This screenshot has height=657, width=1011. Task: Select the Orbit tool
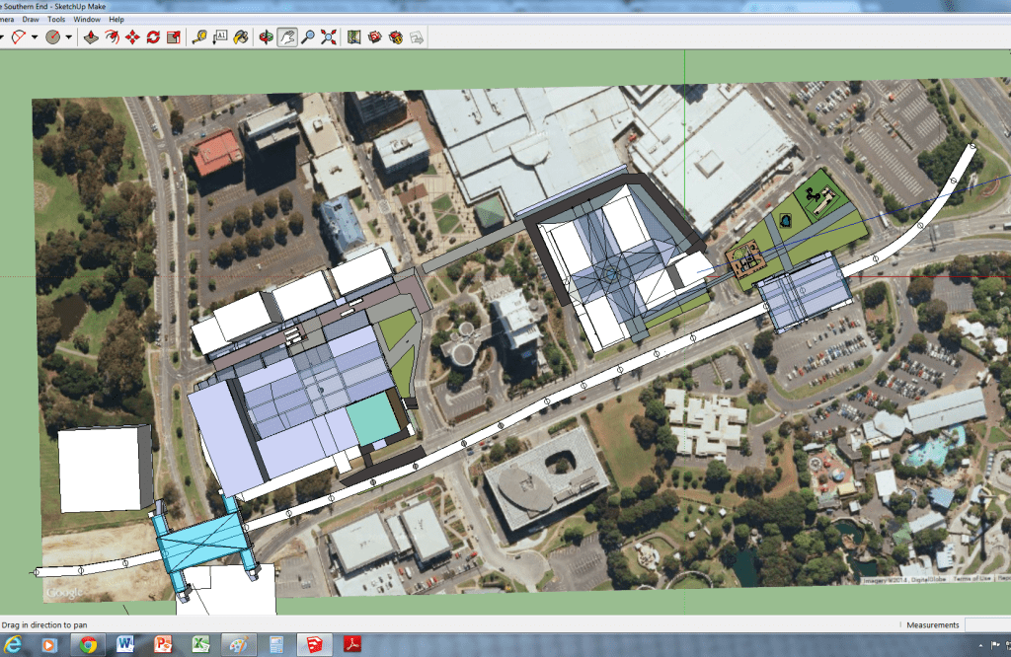(x=266, y=37)
